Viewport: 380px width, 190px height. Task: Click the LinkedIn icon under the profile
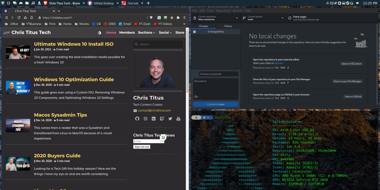tap(153, 119)
